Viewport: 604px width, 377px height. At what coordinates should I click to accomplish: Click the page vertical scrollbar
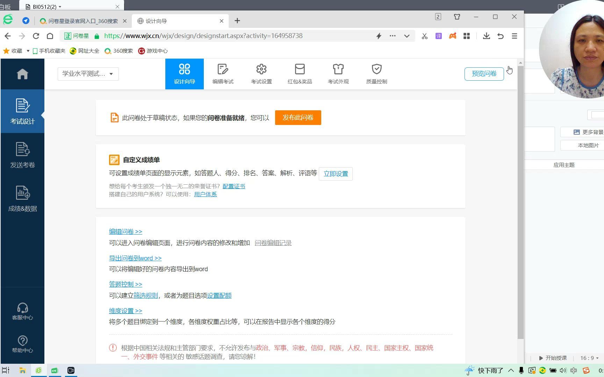click(520, 202)
